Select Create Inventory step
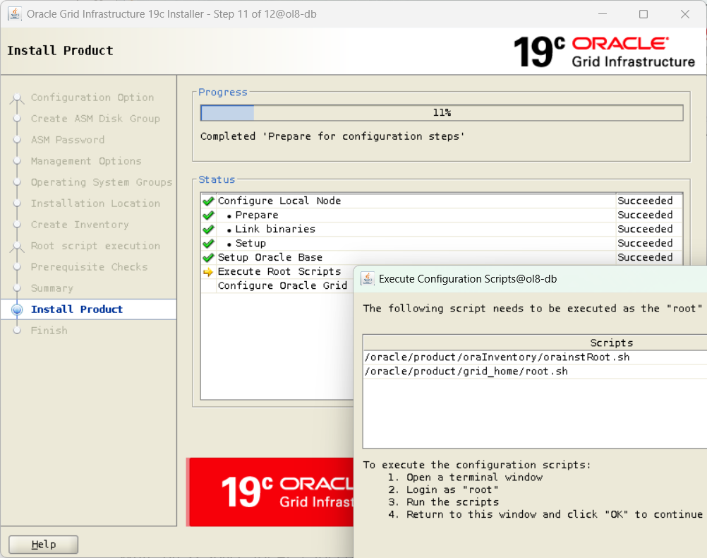This screenshot has width=707, height=558. tap(80, 225)
